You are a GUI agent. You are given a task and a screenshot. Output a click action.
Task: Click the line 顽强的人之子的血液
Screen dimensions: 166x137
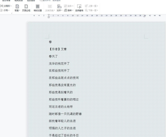[62, 128]
